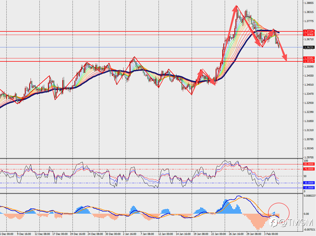Click the 12 Jan 00:00 time axis label

[x=166, y=234]
